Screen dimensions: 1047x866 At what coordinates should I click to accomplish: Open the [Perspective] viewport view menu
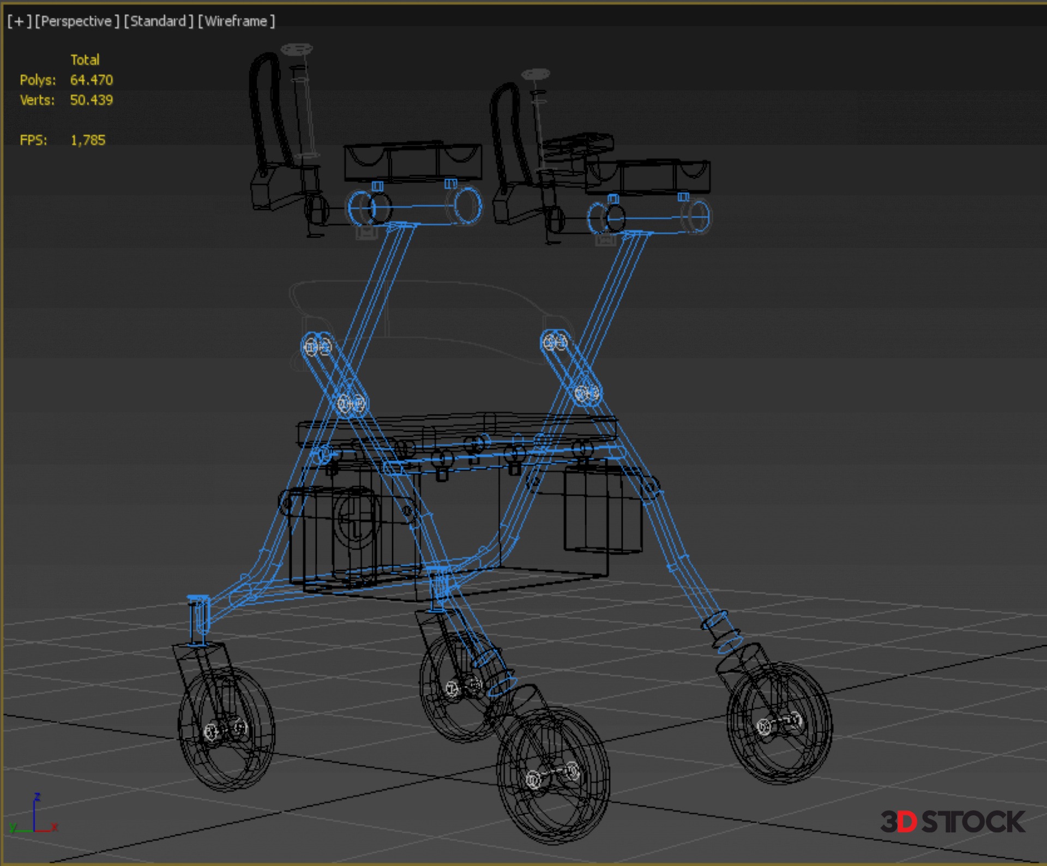coord(77,21)
